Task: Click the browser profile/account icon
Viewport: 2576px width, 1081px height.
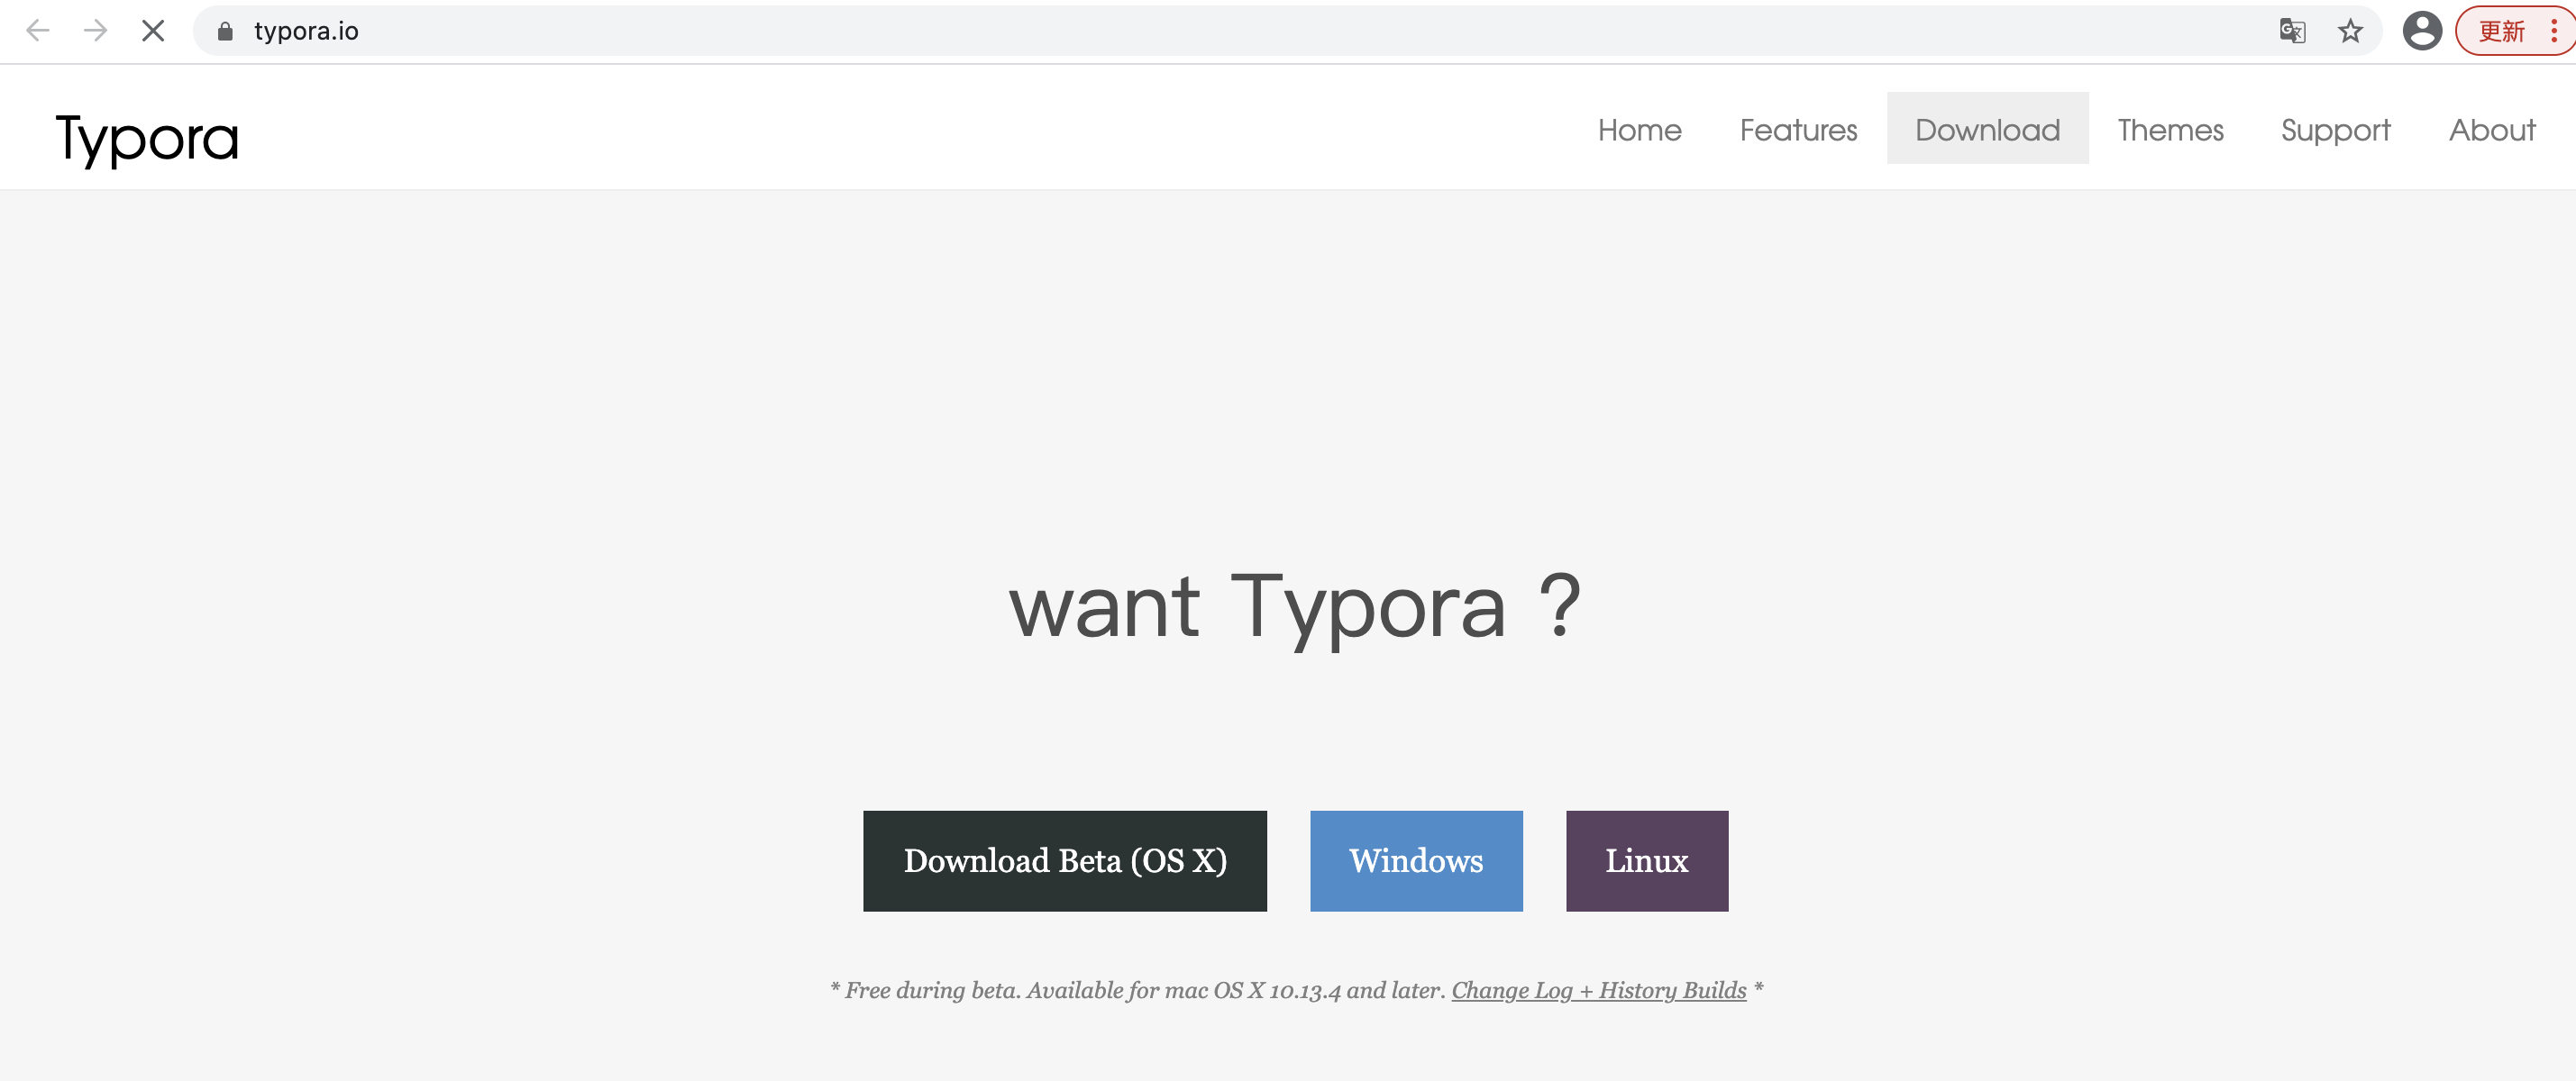Action: click(2425, 28)
